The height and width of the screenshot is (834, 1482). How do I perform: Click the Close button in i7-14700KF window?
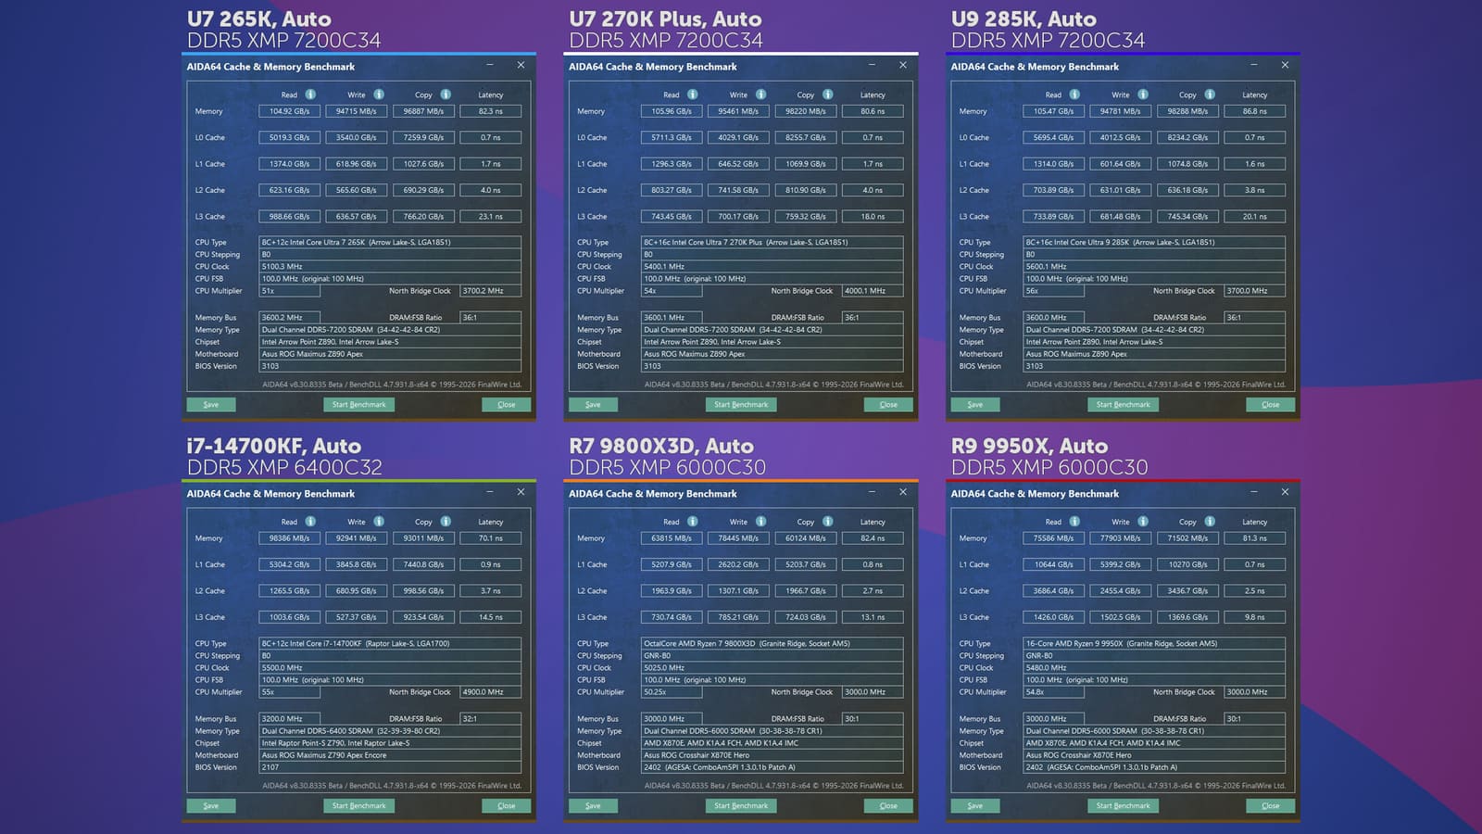(x=507, y=806)
